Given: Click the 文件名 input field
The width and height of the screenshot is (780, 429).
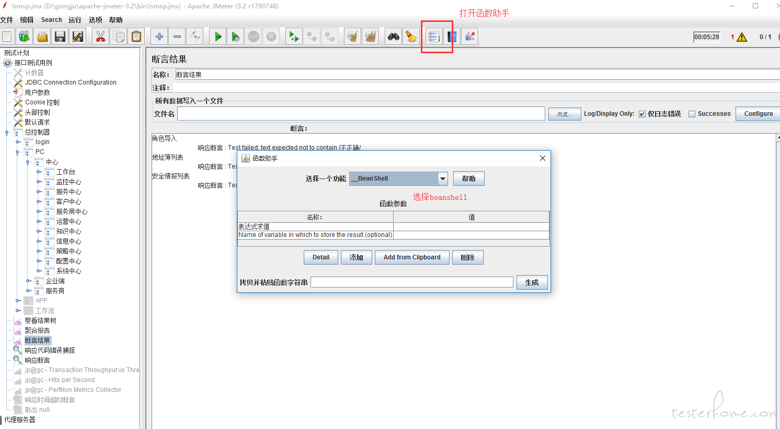Looking at the screenshot, I should tap(361, 114).
